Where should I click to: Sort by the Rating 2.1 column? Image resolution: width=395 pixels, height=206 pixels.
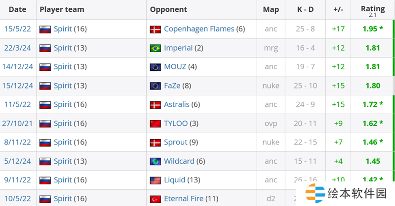click(372, 9)
